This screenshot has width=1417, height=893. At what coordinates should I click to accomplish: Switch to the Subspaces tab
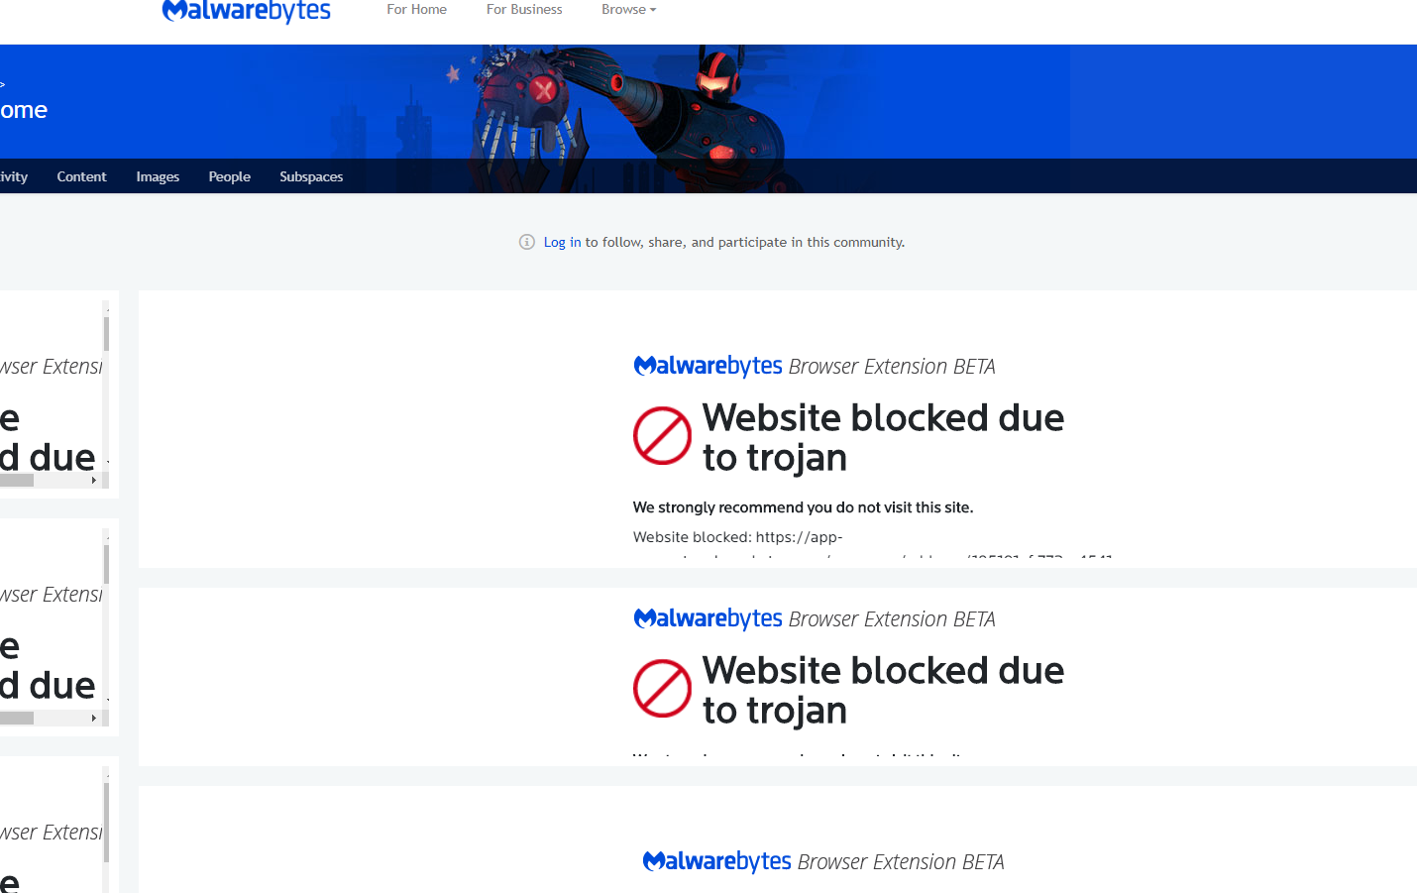pyautogui.click(x=311, y=176)
